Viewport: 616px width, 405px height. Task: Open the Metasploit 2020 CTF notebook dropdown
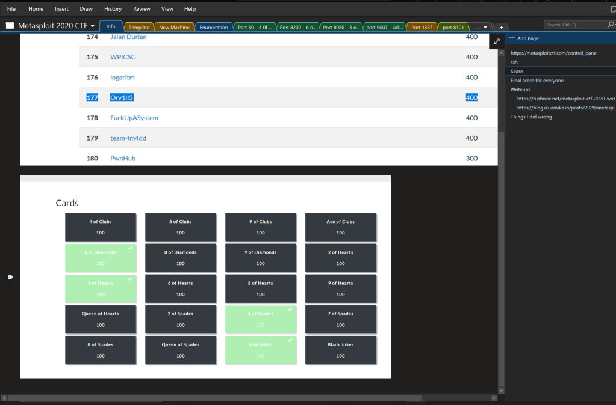93,26
